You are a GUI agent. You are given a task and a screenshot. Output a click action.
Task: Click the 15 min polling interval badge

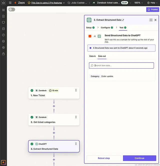pos(53,90)
